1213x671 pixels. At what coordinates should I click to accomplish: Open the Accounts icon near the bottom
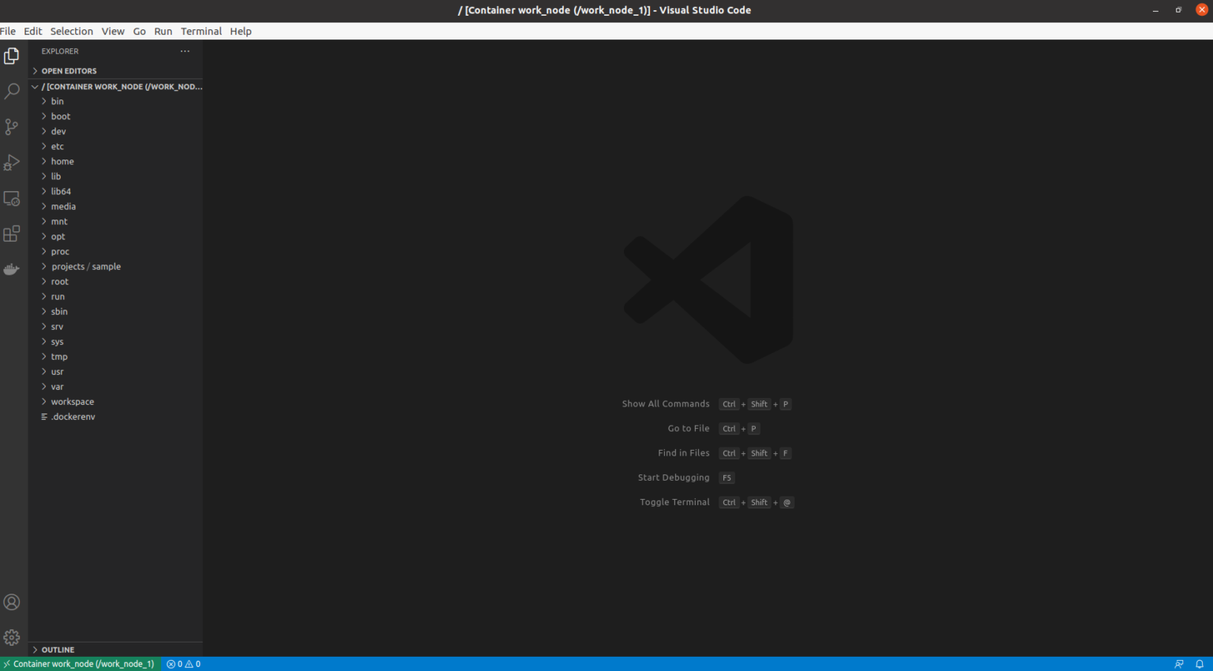pos(12,602)
